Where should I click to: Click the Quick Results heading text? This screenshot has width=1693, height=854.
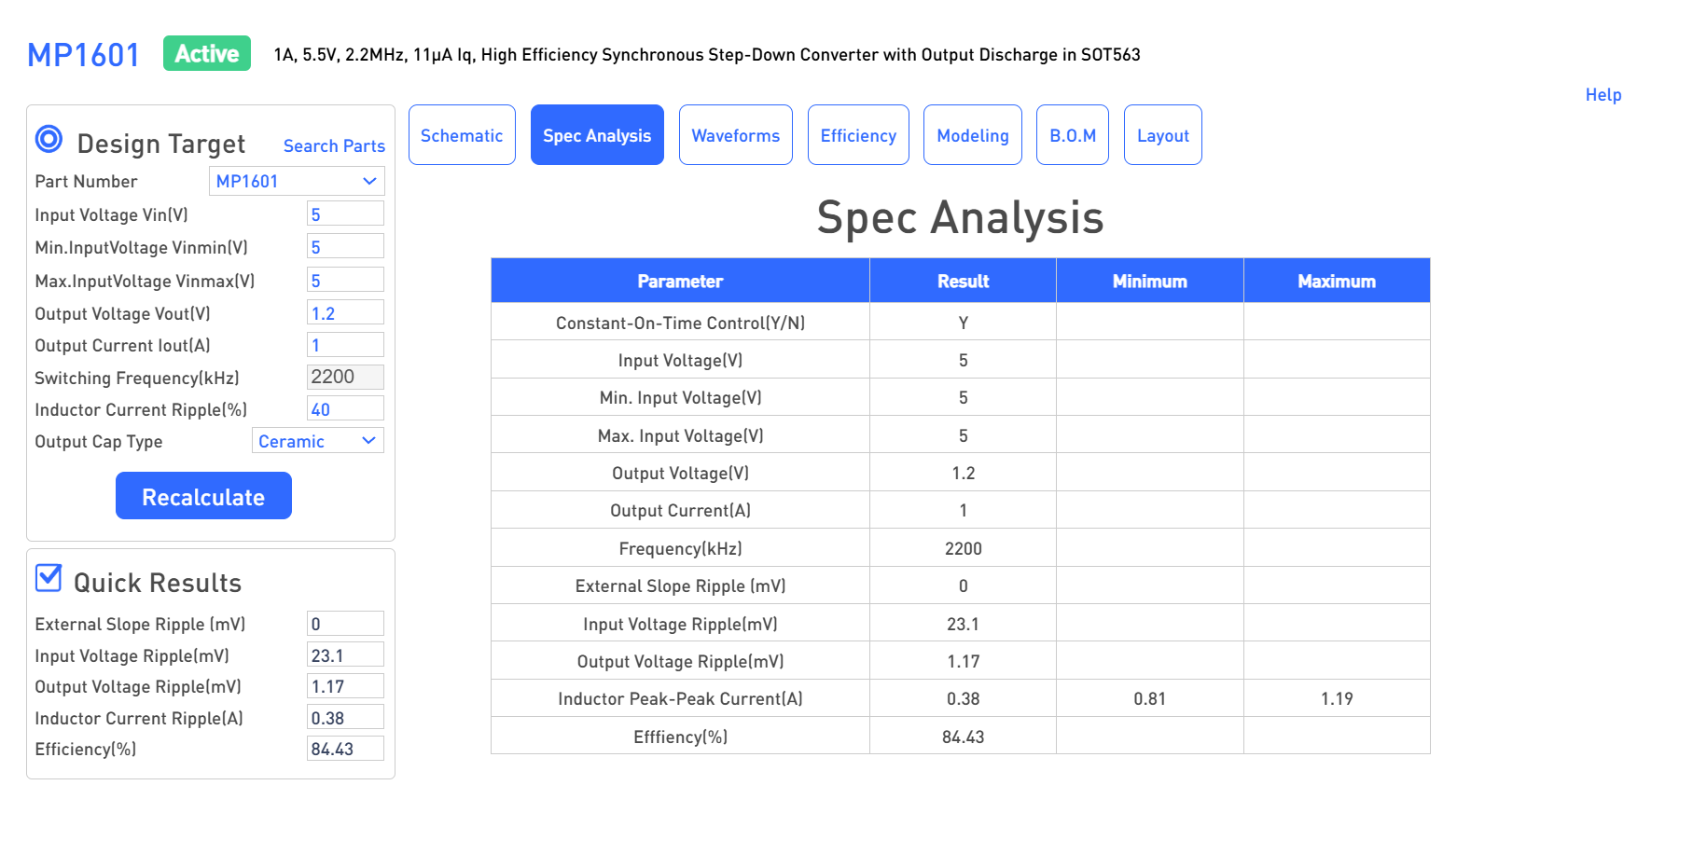158,583
